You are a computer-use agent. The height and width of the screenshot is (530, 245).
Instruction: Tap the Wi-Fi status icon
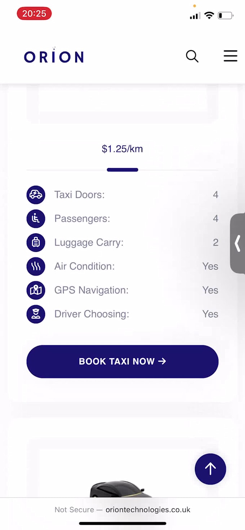click(x=209, y=16)
